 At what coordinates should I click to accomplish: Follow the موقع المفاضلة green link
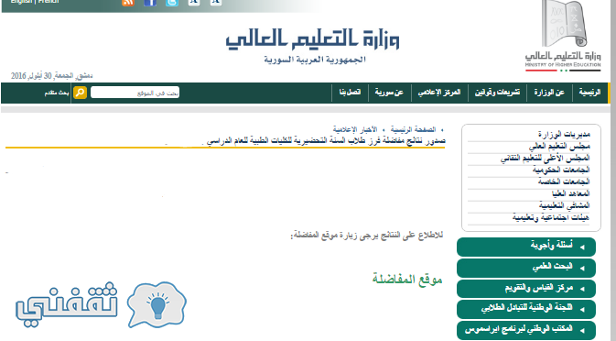(407, 279)
